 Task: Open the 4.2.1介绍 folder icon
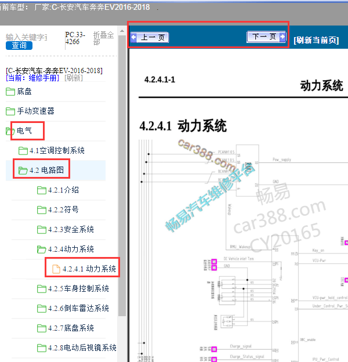coord(42,190)
